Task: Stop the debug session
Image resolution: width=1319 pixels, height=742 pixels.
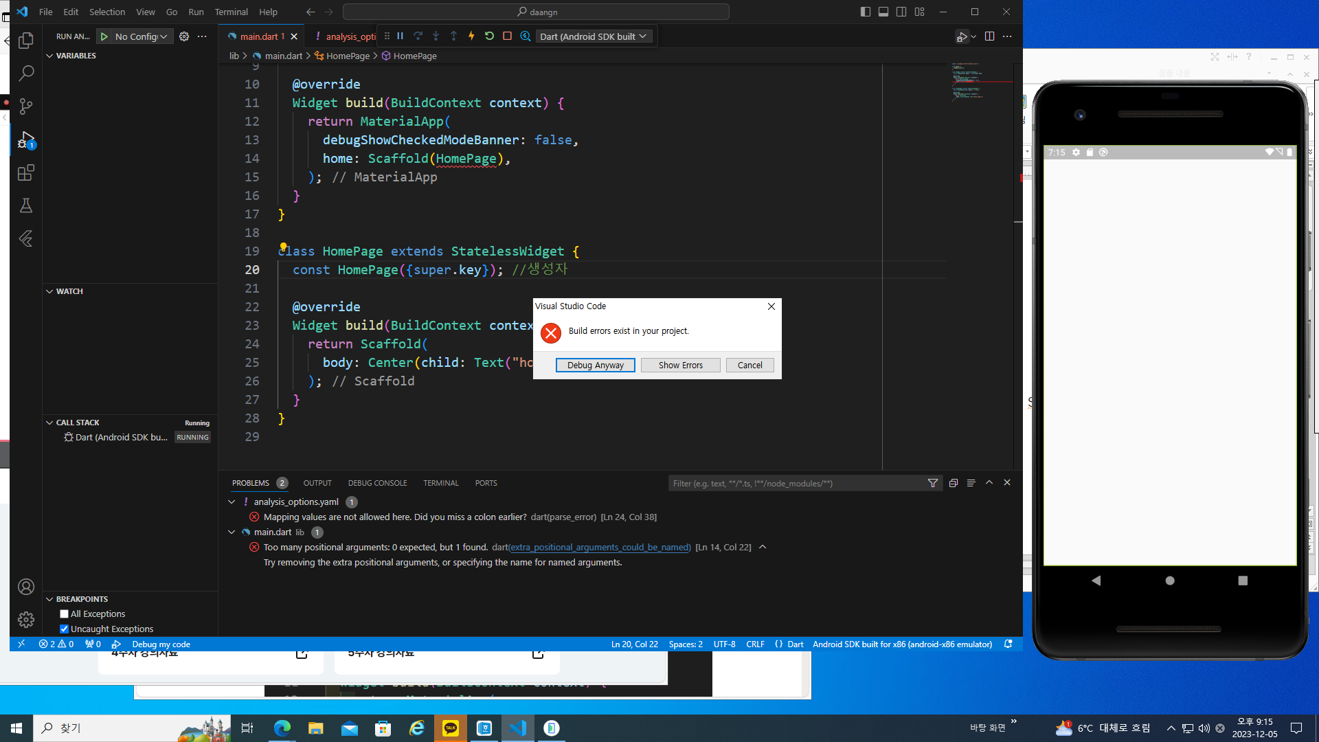Action: click(507, 36)
